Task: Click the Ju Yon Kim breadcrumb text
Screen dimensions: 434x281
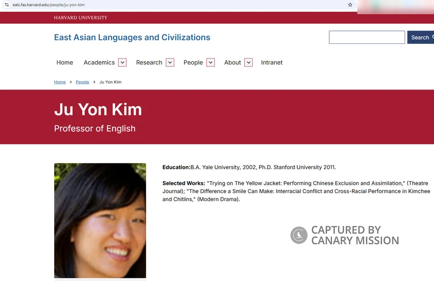Action: (111, 82)
